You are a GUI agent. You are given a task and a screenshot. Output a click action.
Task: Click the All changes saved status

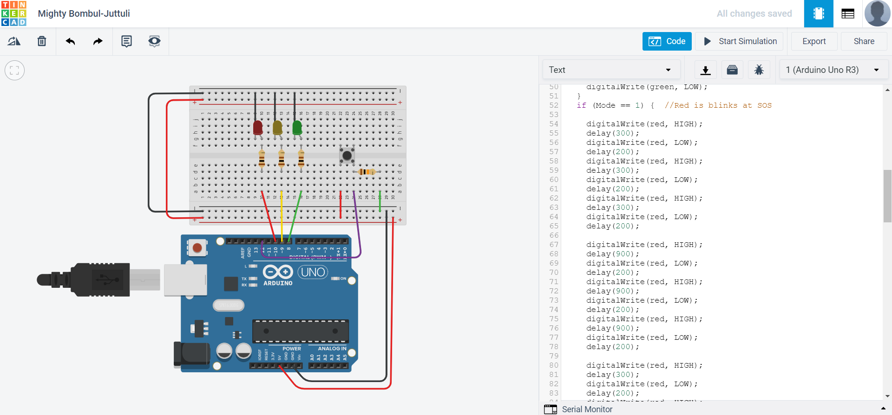tap(754, 13)
